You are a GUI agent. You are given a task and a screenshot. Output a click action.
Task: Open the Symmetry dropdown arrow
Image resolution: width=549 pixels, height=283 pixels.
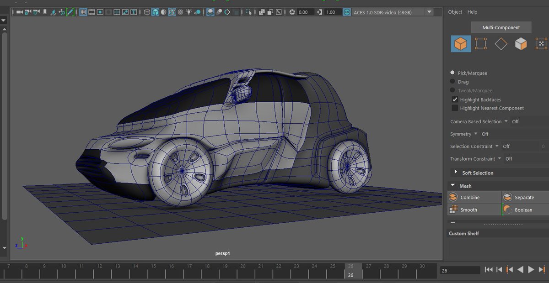point(476,134)
